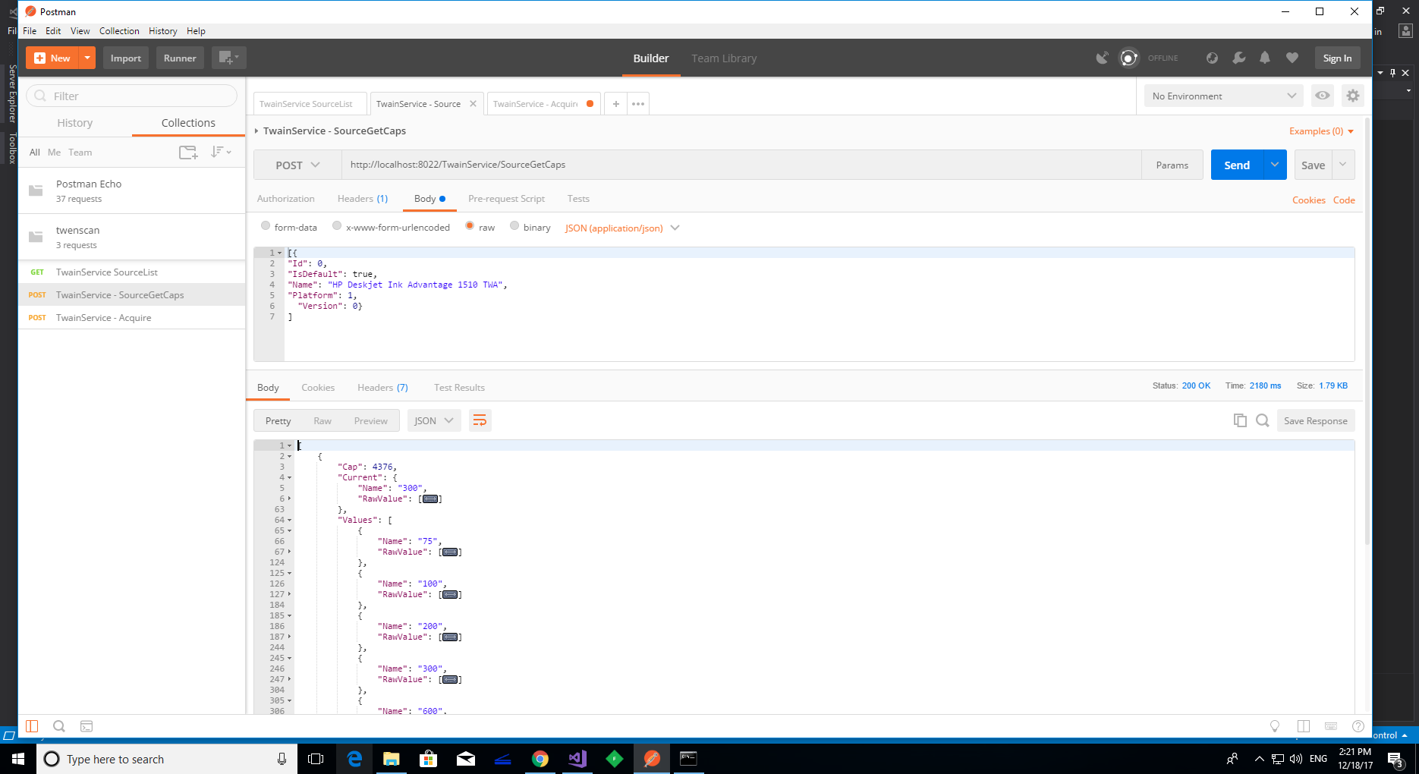The image size is (1419, 774).
Task: Switch body type to binary
Action: pyautogui.click(x=514, y=225)
